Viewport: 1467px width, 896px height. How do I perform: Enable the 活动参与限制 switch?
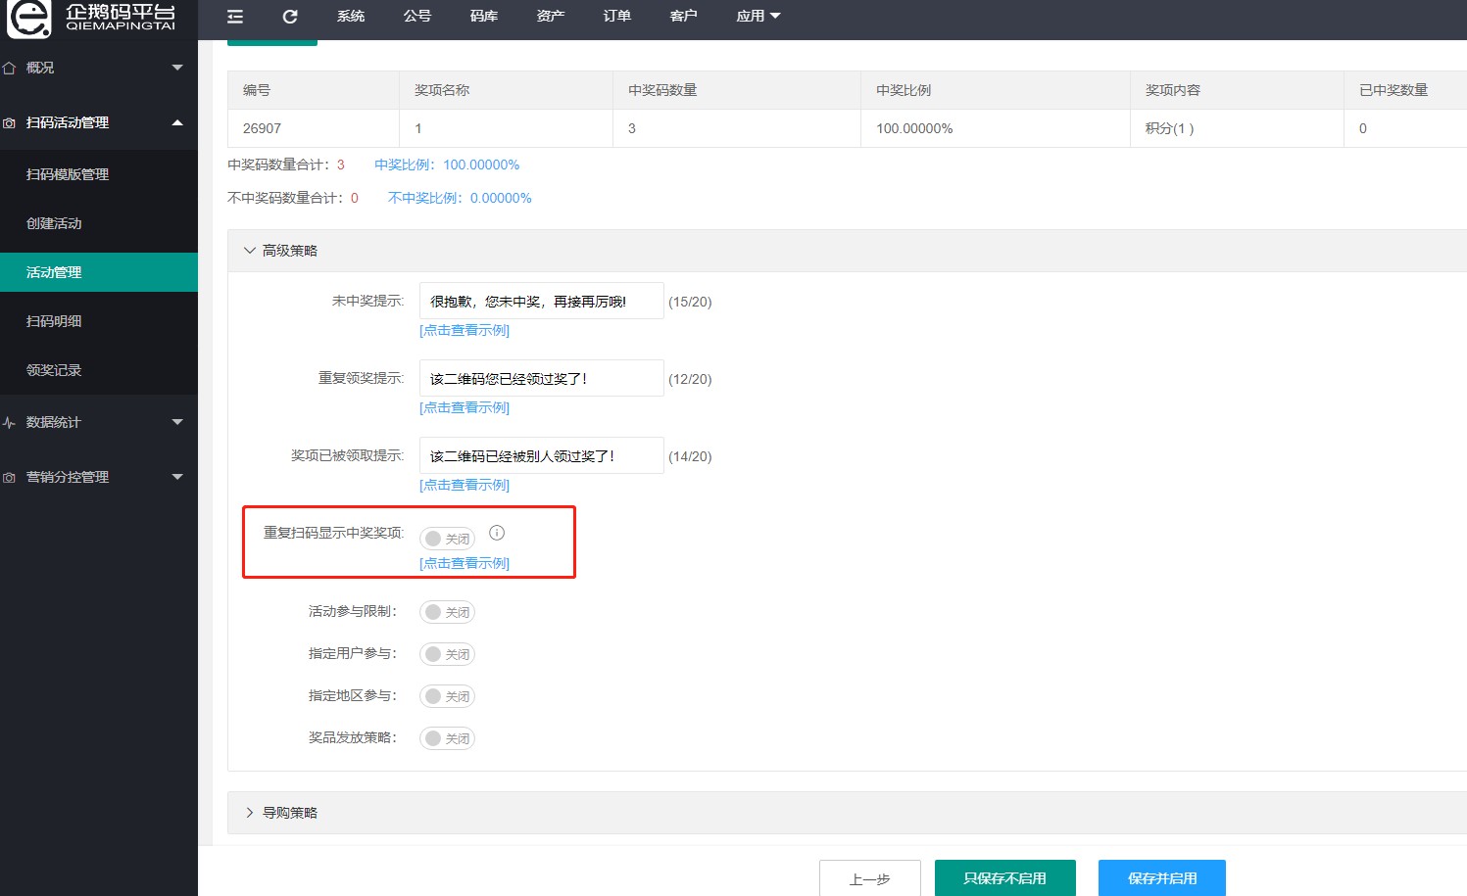click(x=447, y=612)
